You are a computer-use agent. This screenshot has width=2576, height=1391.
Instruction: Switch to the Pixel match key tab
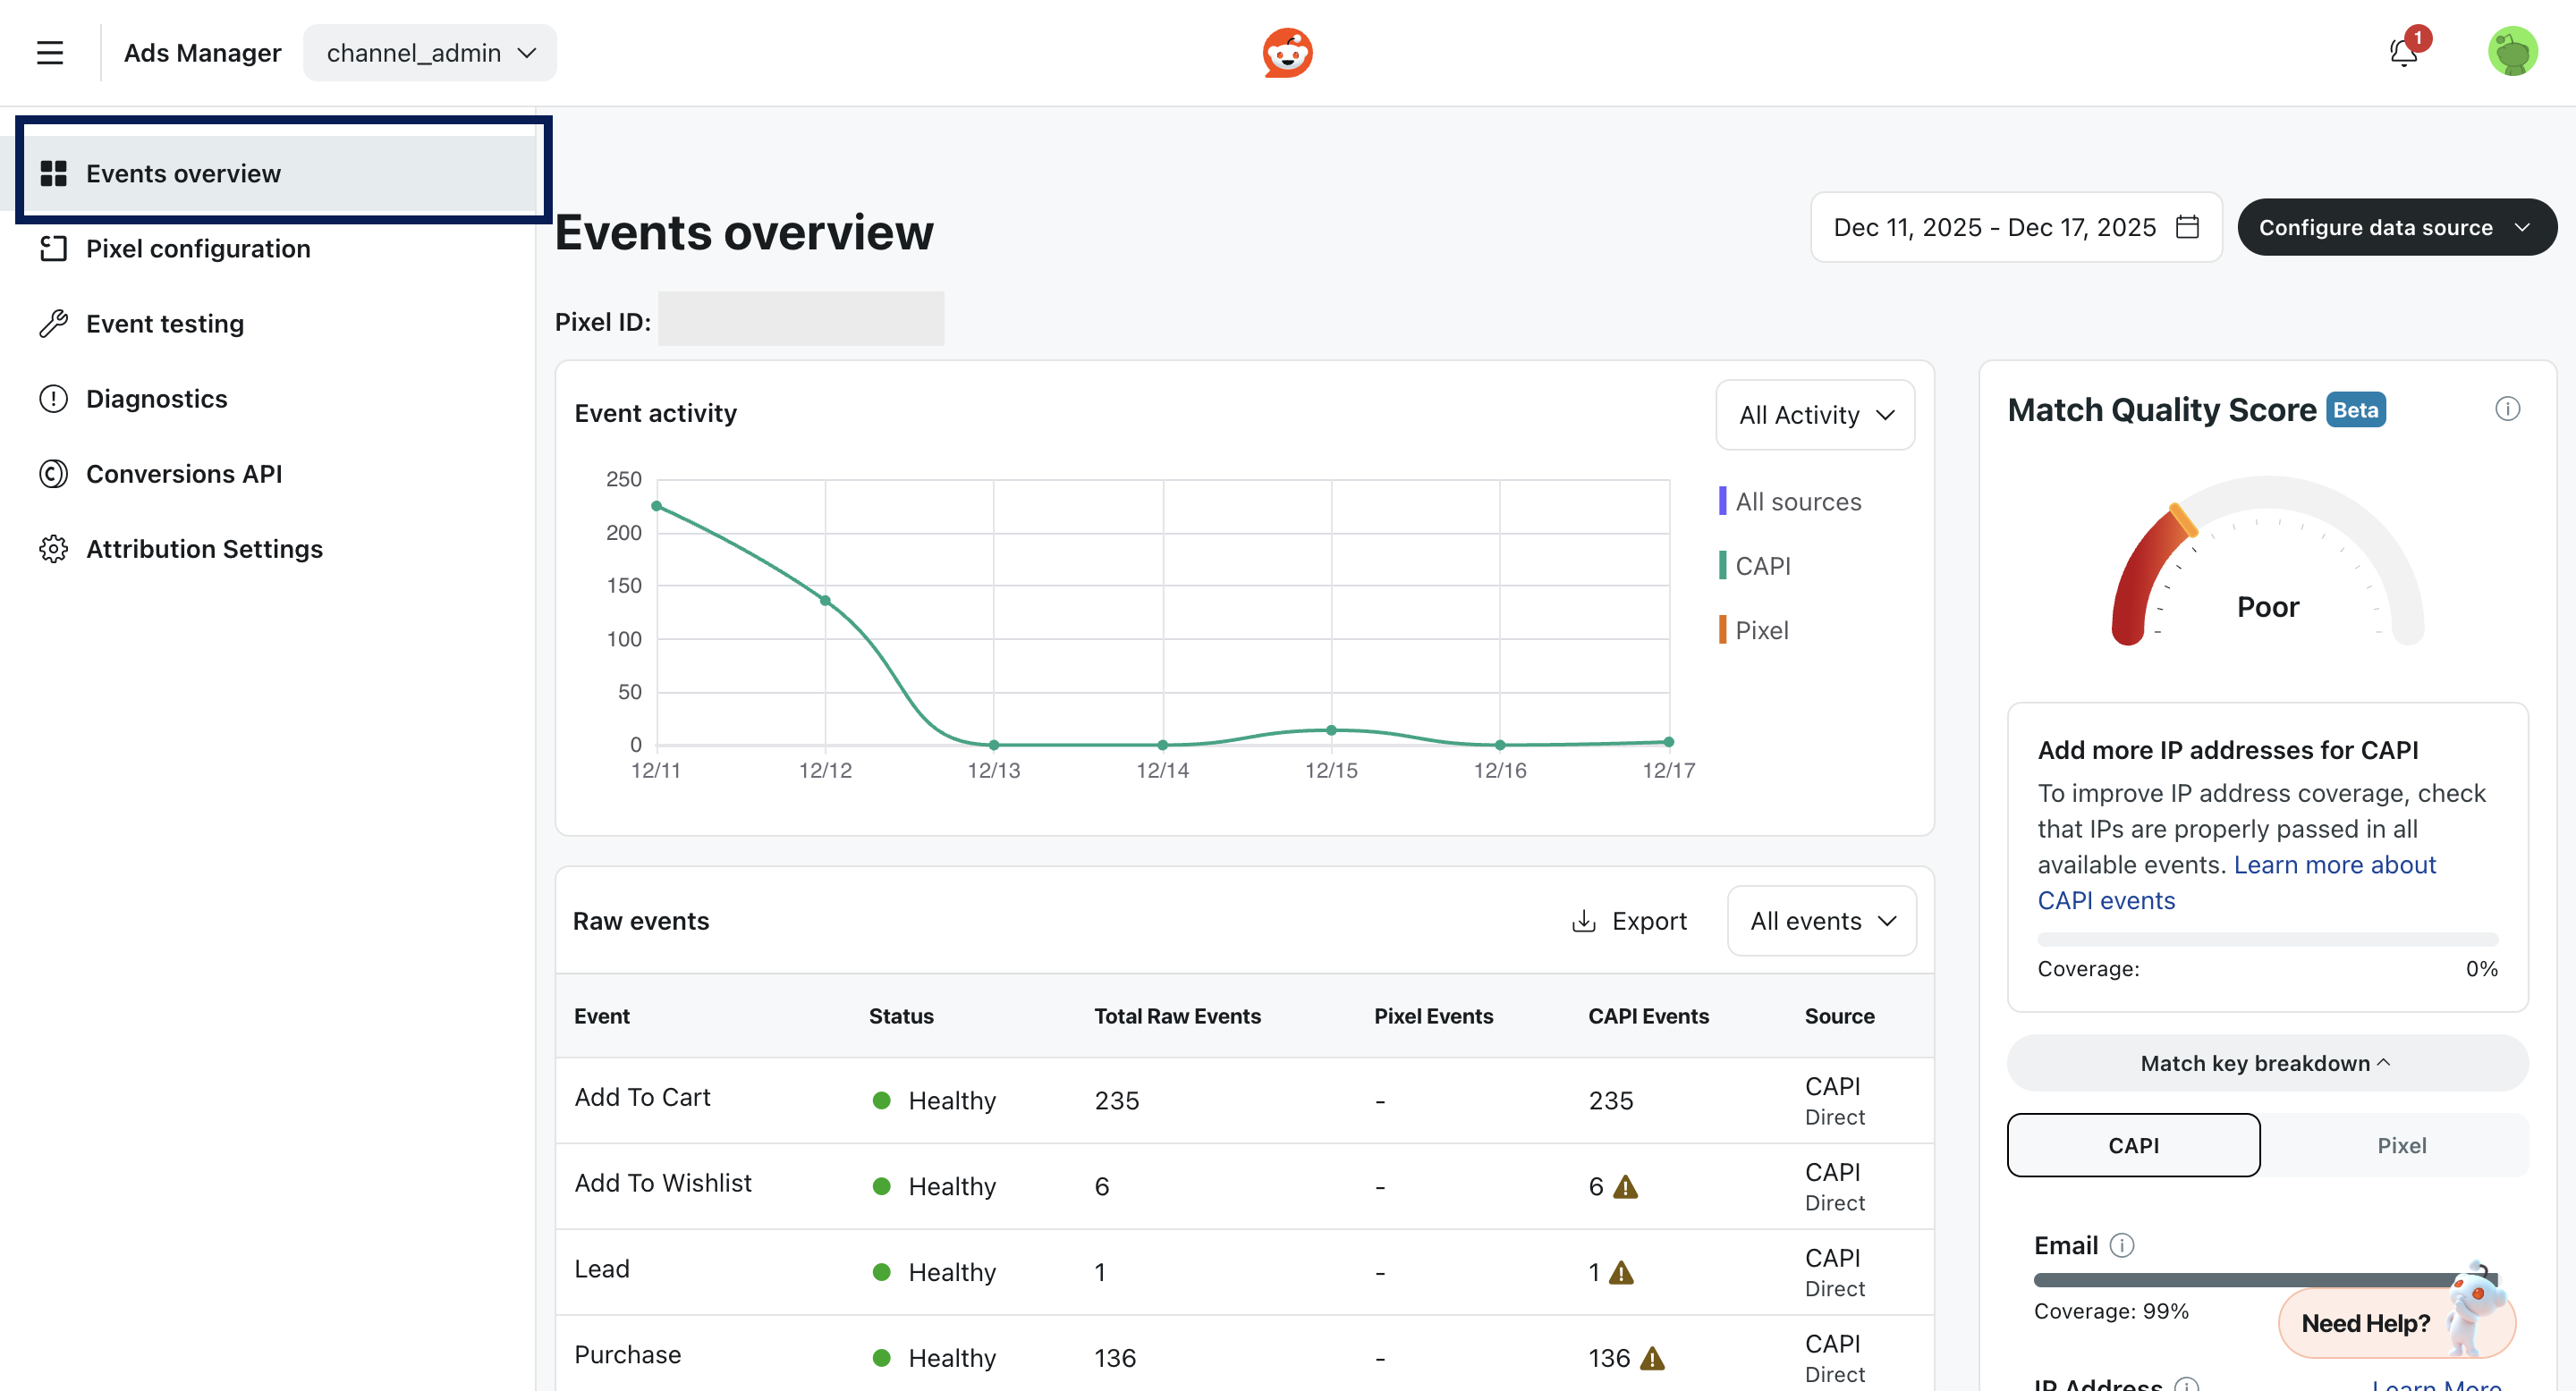tap(2400, 1145)
